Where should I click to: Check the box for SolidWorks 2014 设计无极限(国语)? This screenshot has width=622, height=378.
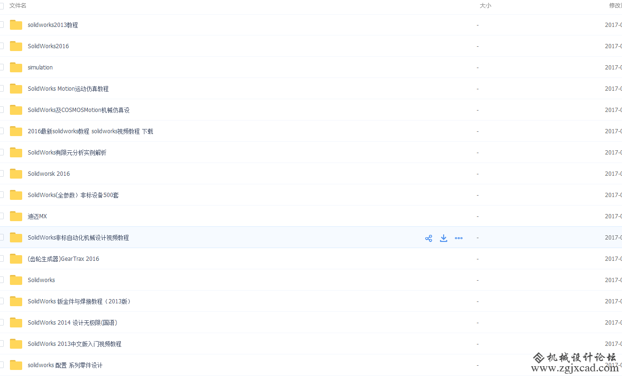(x=1, y=322)
